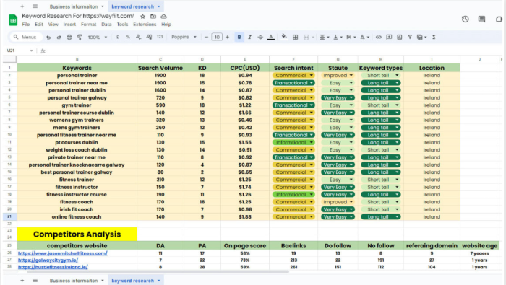This screenshot has height=285, width=506.
Task: Click the move to folder icon
Action: tap(153, 17)
